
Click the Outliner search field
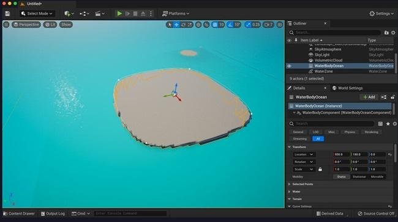pyautogui.click(x=334, y=32)
